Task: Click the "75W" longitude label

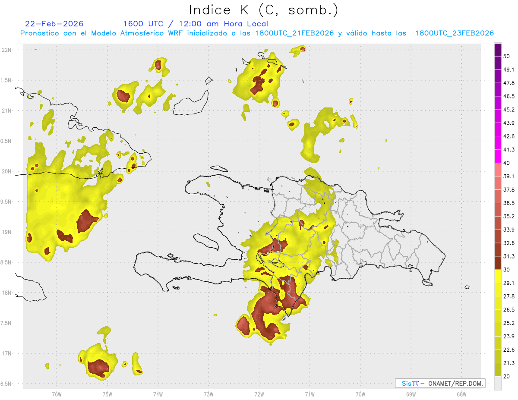Action: [x=107, y=394]
